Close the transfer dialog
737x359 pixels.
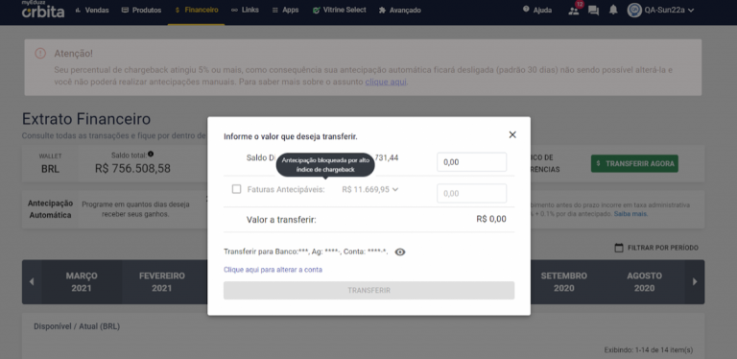512,134
